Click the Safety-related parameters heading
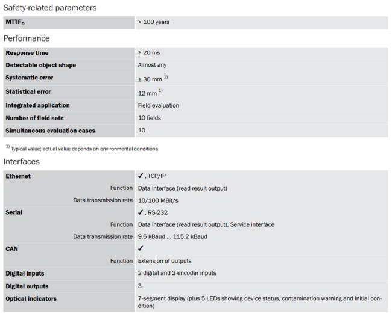Image resolution: width=392 pixels, height=314 pixels. pyautogui.click(x=51, y=7)
